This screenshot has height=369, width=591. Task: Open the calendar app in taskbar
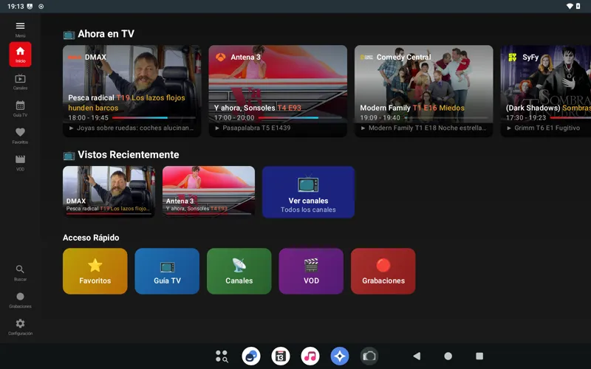[281, 356]
